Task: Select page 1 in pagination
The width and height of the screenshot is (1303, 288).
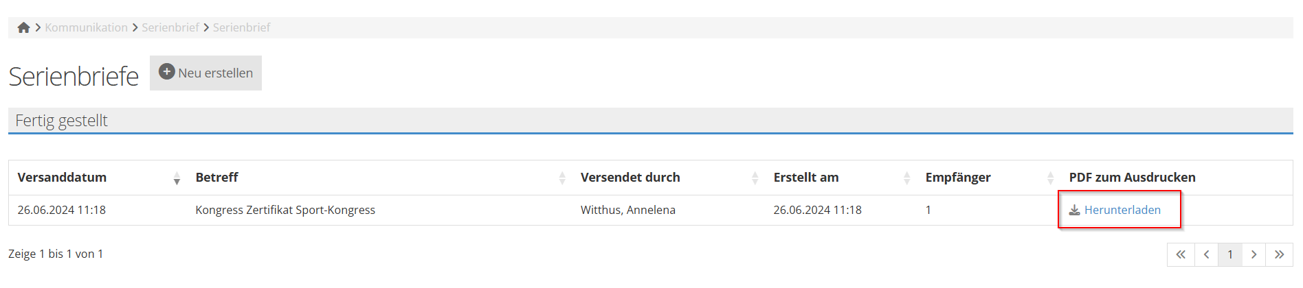Action: tap(1230, 254)
